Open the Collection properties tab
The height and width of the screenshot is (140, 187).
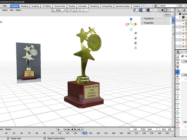pyautogui.click(x=178, y=87)
